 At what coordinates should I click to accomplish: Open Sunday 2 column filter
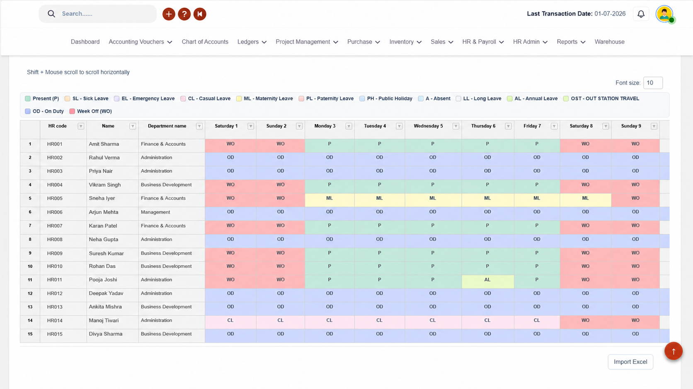click(299, 126)
